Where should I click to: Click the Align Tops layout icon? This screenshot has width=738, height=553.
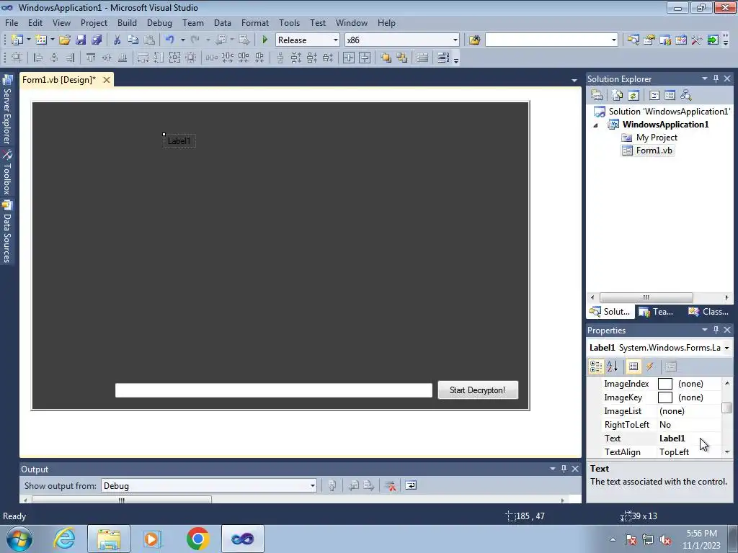tap(90, 58)
